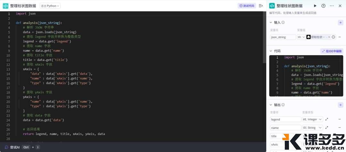Open help via the question mark icon
Screen dimensions: 346x152
pyautogui.click(x=323, y=6)
